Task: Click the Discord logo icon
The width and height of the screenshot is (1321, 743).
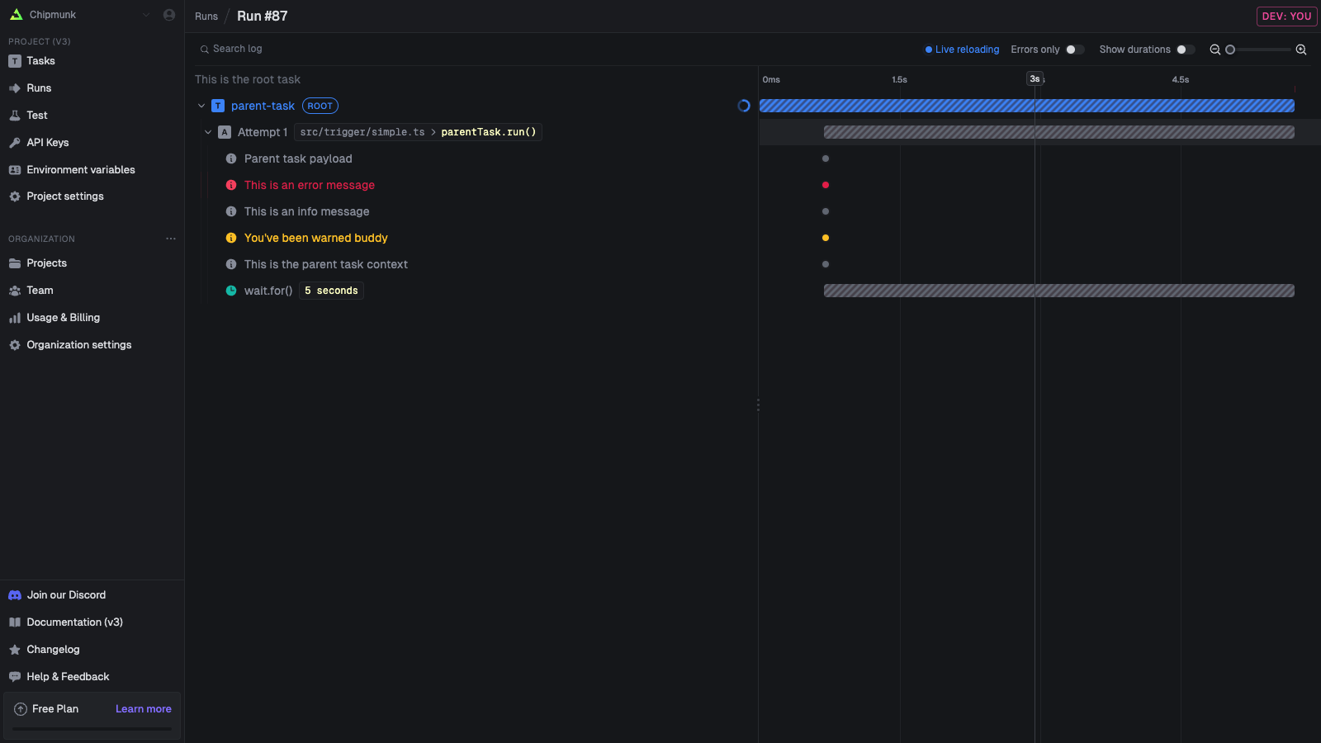Action: (x=15, y=595)
